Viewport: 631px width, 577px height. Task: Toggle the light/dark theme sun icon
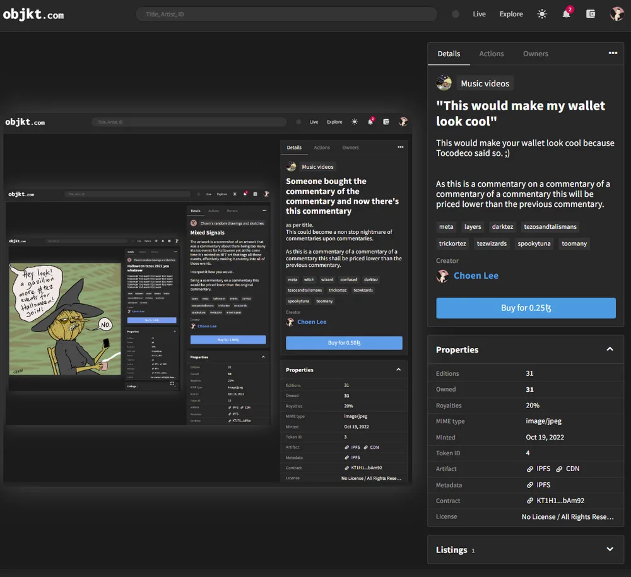click(542, 14)
